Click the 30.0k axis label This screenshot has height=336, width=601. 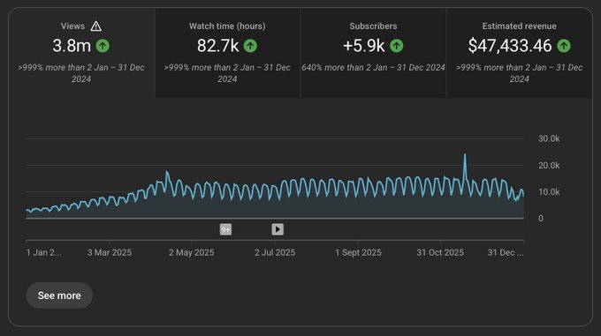click(x=549, y=138)
